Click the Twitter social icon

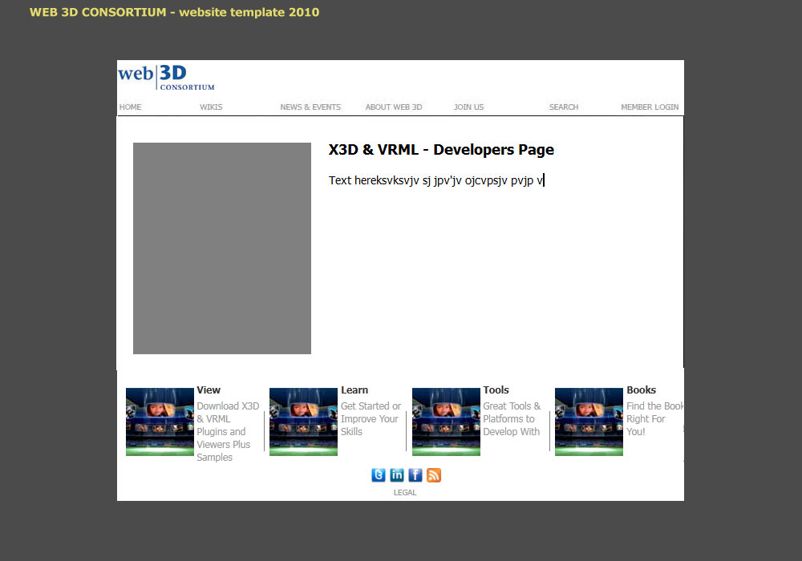(x=378, y=475)
